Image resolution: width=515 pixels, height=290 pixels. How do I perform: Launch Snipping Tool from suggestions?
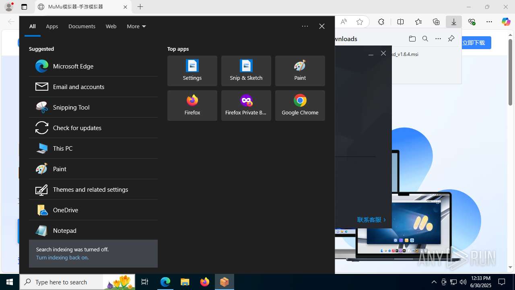[93, 107]
